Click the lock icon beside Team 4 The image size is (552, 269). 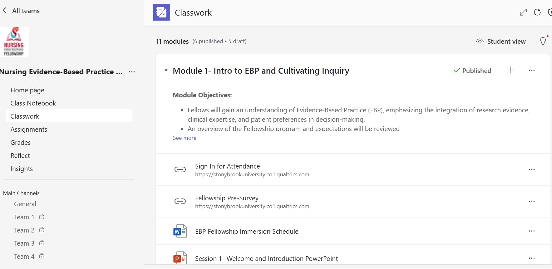[42, 256]
